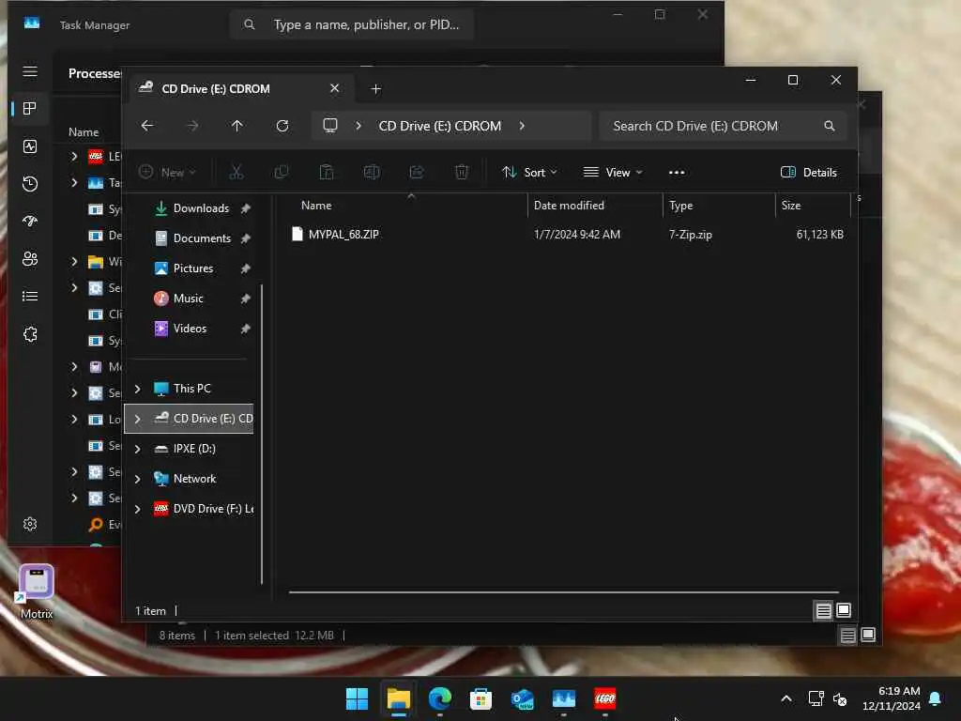Viewport: 961px width, 721px height.
Task: Open Task Manager App history icon
Action: tap(30, 184)
